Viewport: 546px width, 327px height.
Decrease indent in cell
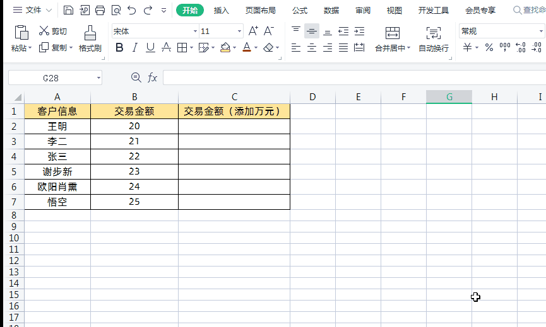click(x=343, y=32)
